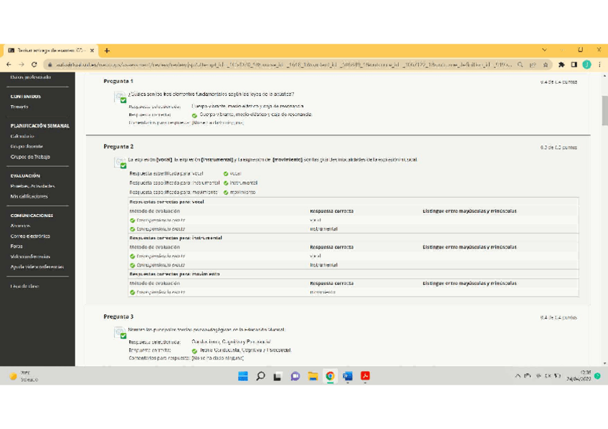The height and width of the screenshot is (429, 608).
Task: Open the tab search dropdown chevron
Action: click(544, 50)
